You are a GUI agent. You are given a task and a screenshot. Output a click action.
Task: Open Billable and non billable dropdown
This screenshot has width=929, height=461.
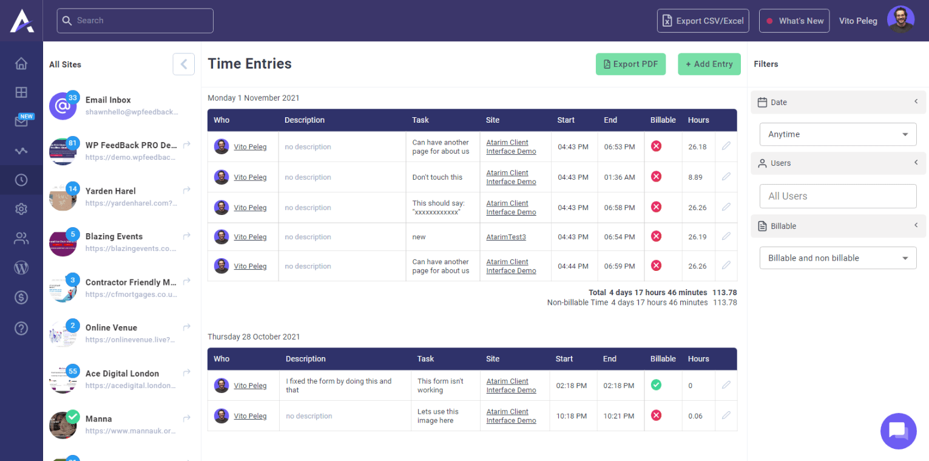pyautogui.click(x=837, y=258)
